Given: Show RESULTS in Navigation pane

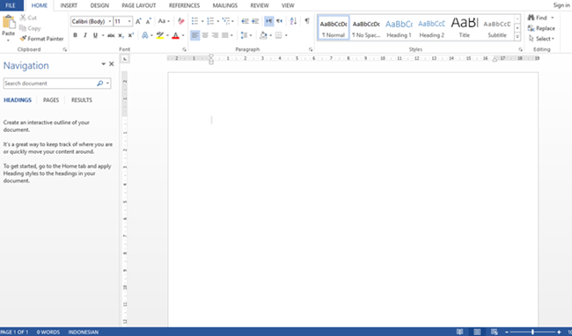Looking at the screenshot, I should pyautogui.click(x=82, y=100).
